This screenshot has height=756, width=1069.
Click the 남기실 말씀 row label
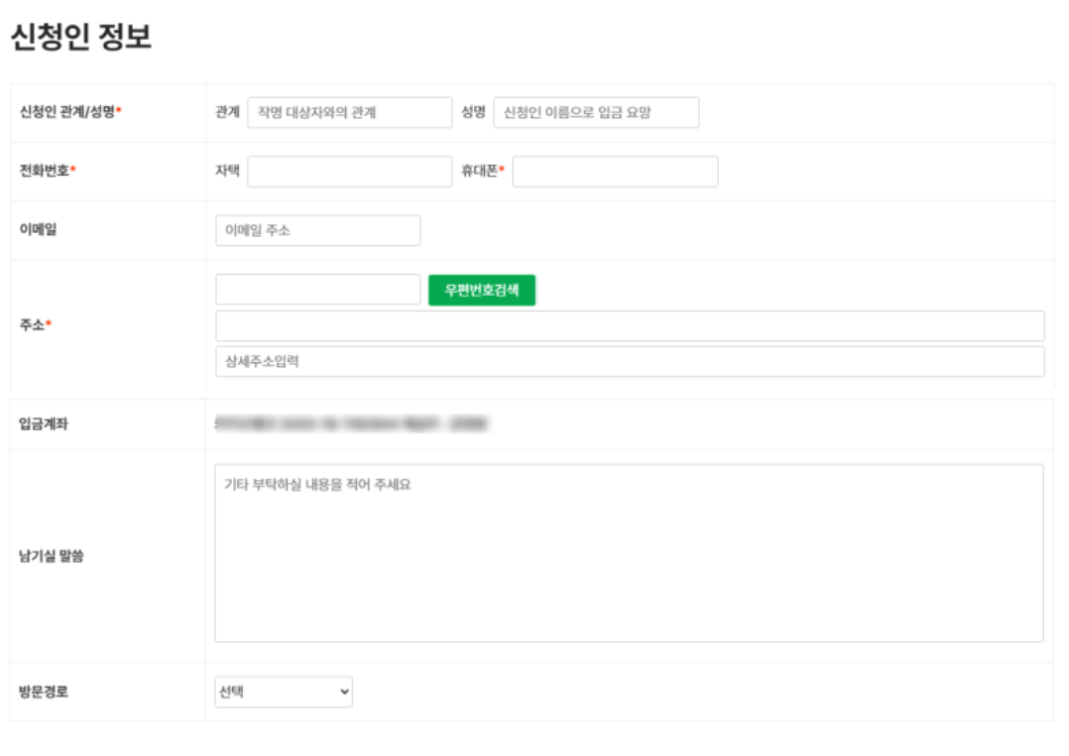[x=52, y=556]
